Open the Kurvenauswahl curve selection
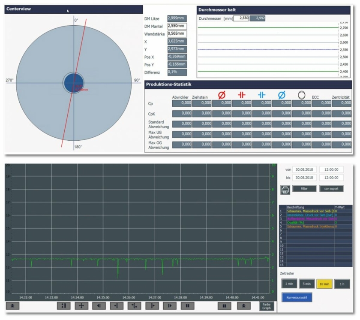The height and width of the screenshot is (320, 360). click(x=297, y=297)
